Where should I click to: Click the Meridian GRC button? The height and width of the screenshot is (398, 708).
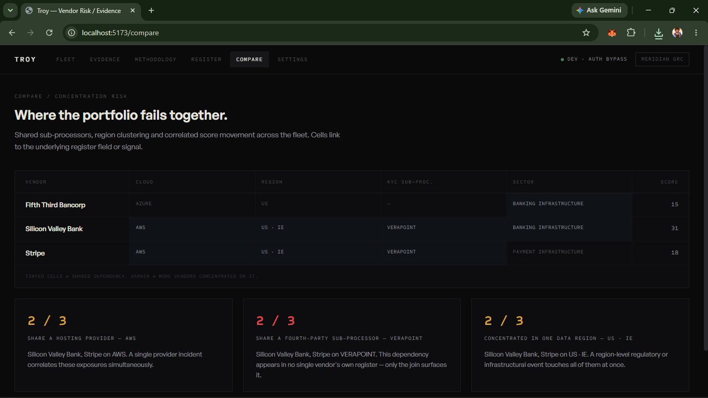click(662, 59)
